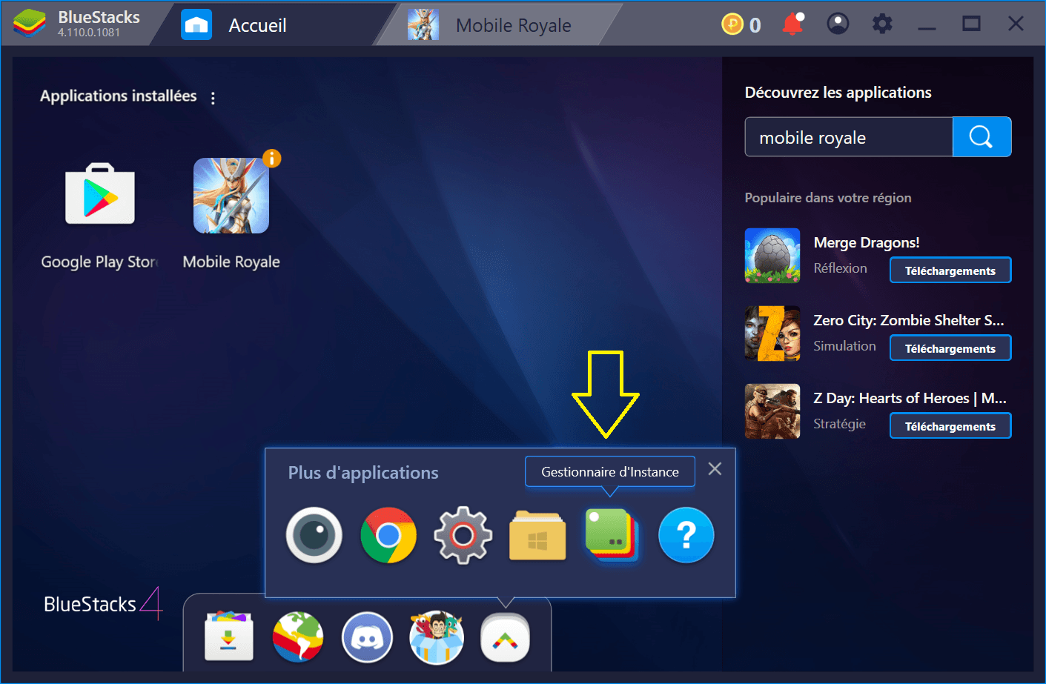Image resolution: width=1046 pixels, height=684 pixels.
Task: Open the App Center download icon in dock
Action: 229,637
